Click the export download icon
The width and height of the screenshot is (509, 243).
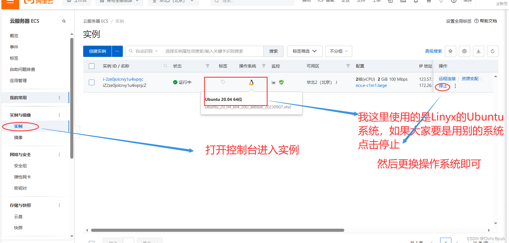[x=479, y=51]
